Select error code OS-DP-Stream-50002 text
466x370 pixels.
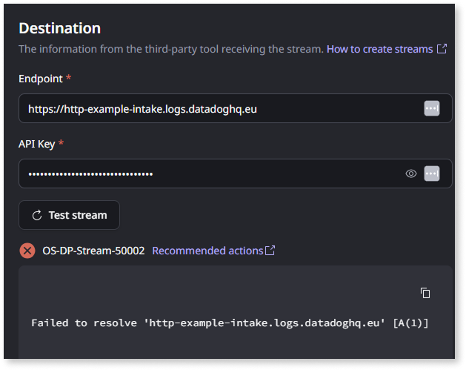coord(93,251)
